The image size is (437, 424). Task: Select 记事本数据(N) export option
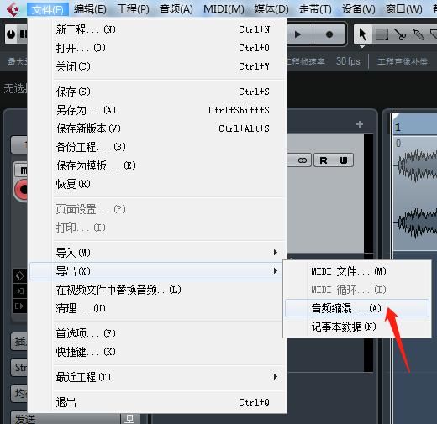tap(357, 327)
